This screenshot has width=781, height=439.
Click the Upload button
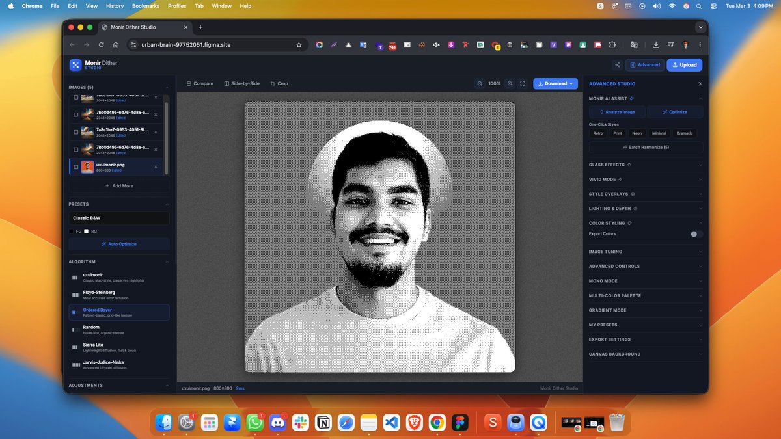[x=685, y=65]
